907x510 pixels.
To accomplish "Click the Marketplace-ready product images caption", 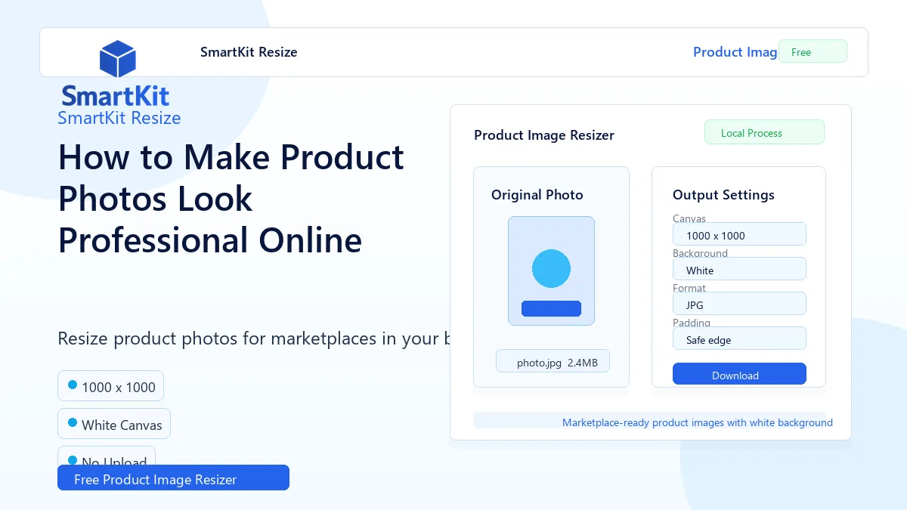I will tap(698, 422).
